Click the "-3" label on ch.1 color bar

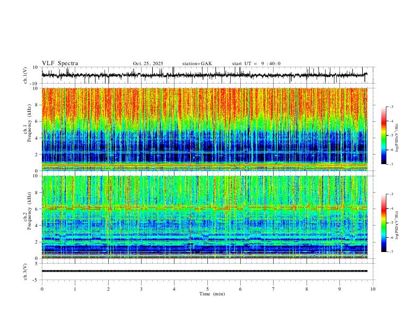click(x=391, y=106)
